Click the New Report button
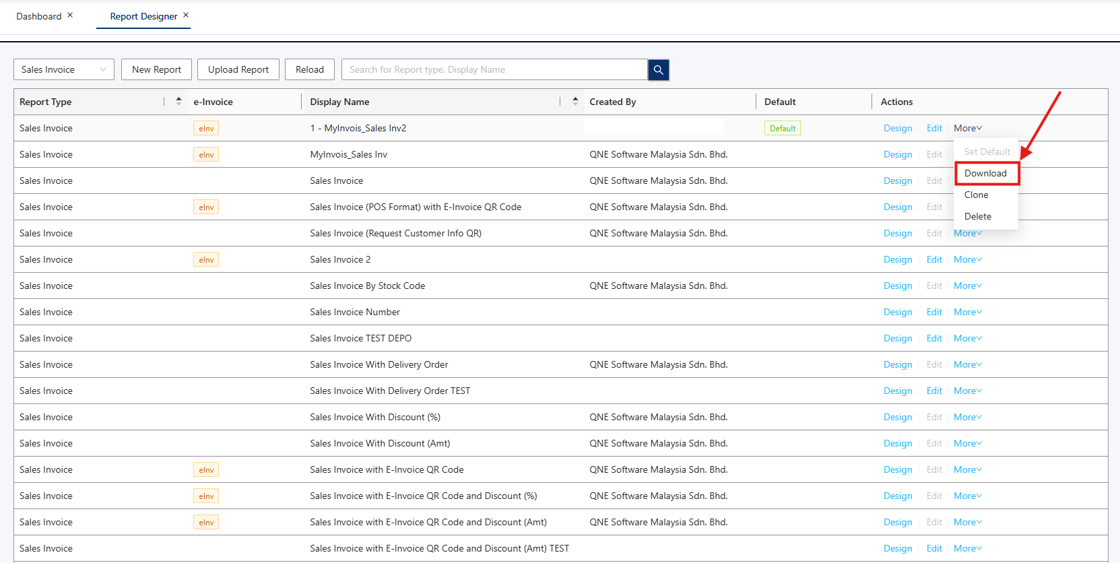The height and width of the screenshot is (563, 1120). 156,70
